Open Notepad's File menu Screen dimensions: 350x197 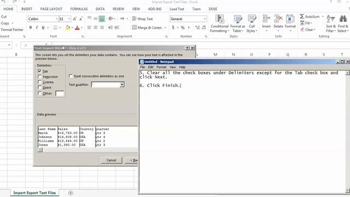pyautogui.click(x=142, y=67)
